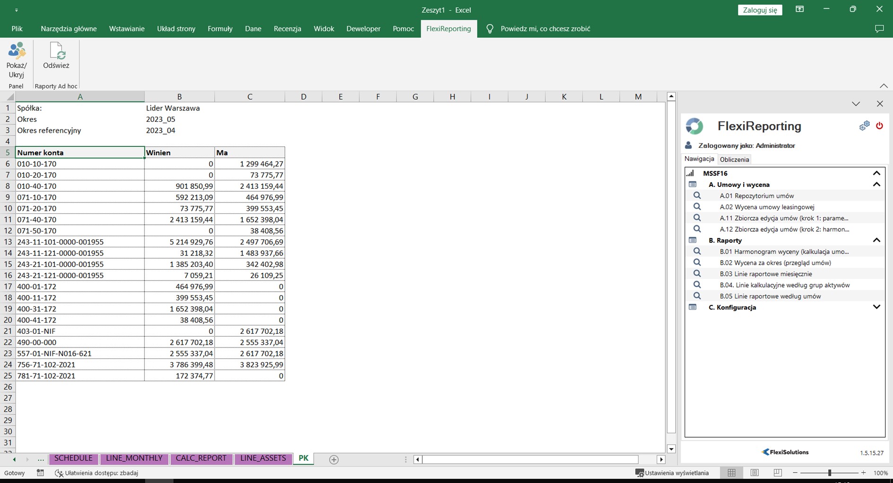Switch to the Obliczenia tab

click(734, 160)
